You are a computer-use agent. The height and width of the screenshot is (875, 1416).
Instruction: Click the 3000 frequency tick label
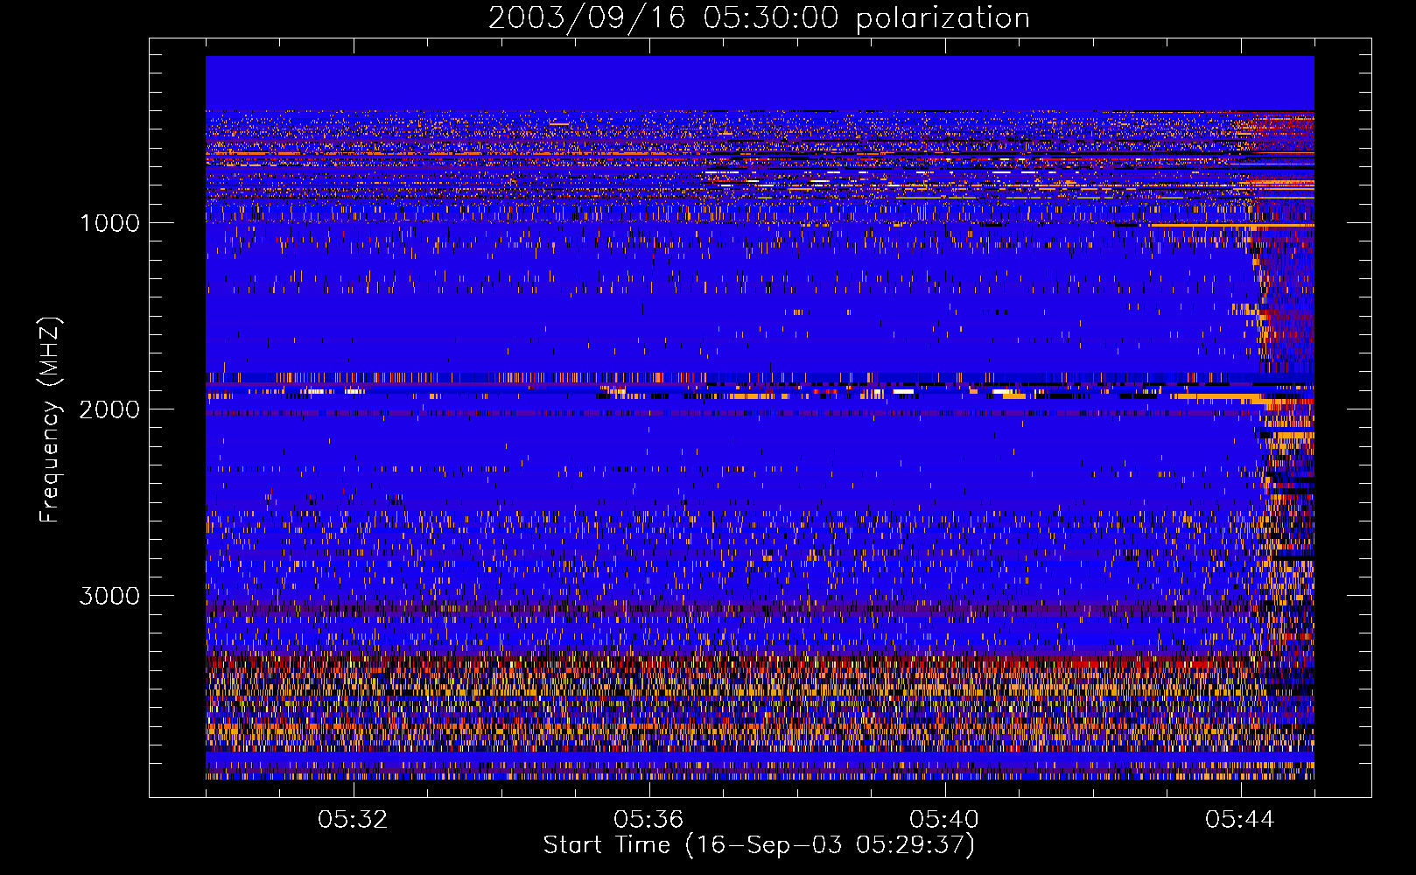109,596
